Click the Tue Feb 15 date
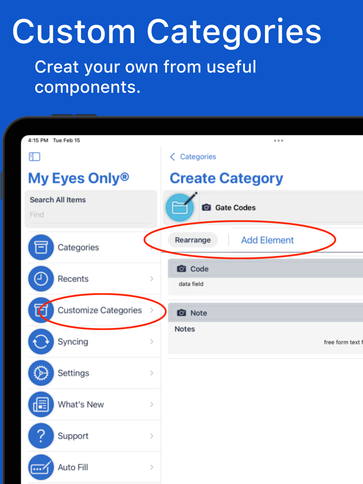Viewport: 363px width, 484px height. (66, 140)
